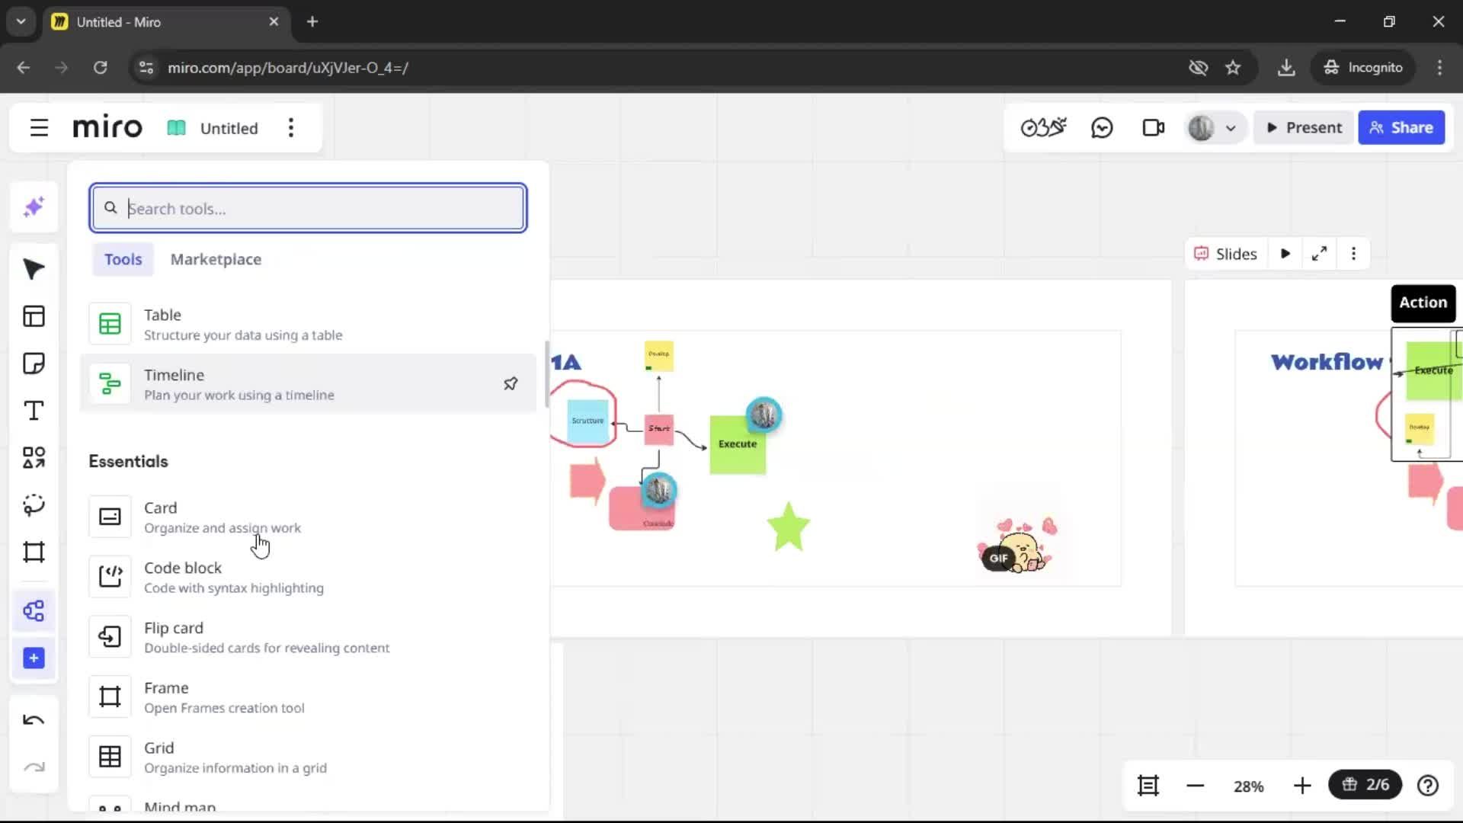Select the green Execute sticky note
Screen dimensions: 1463x823
[737, 445]
